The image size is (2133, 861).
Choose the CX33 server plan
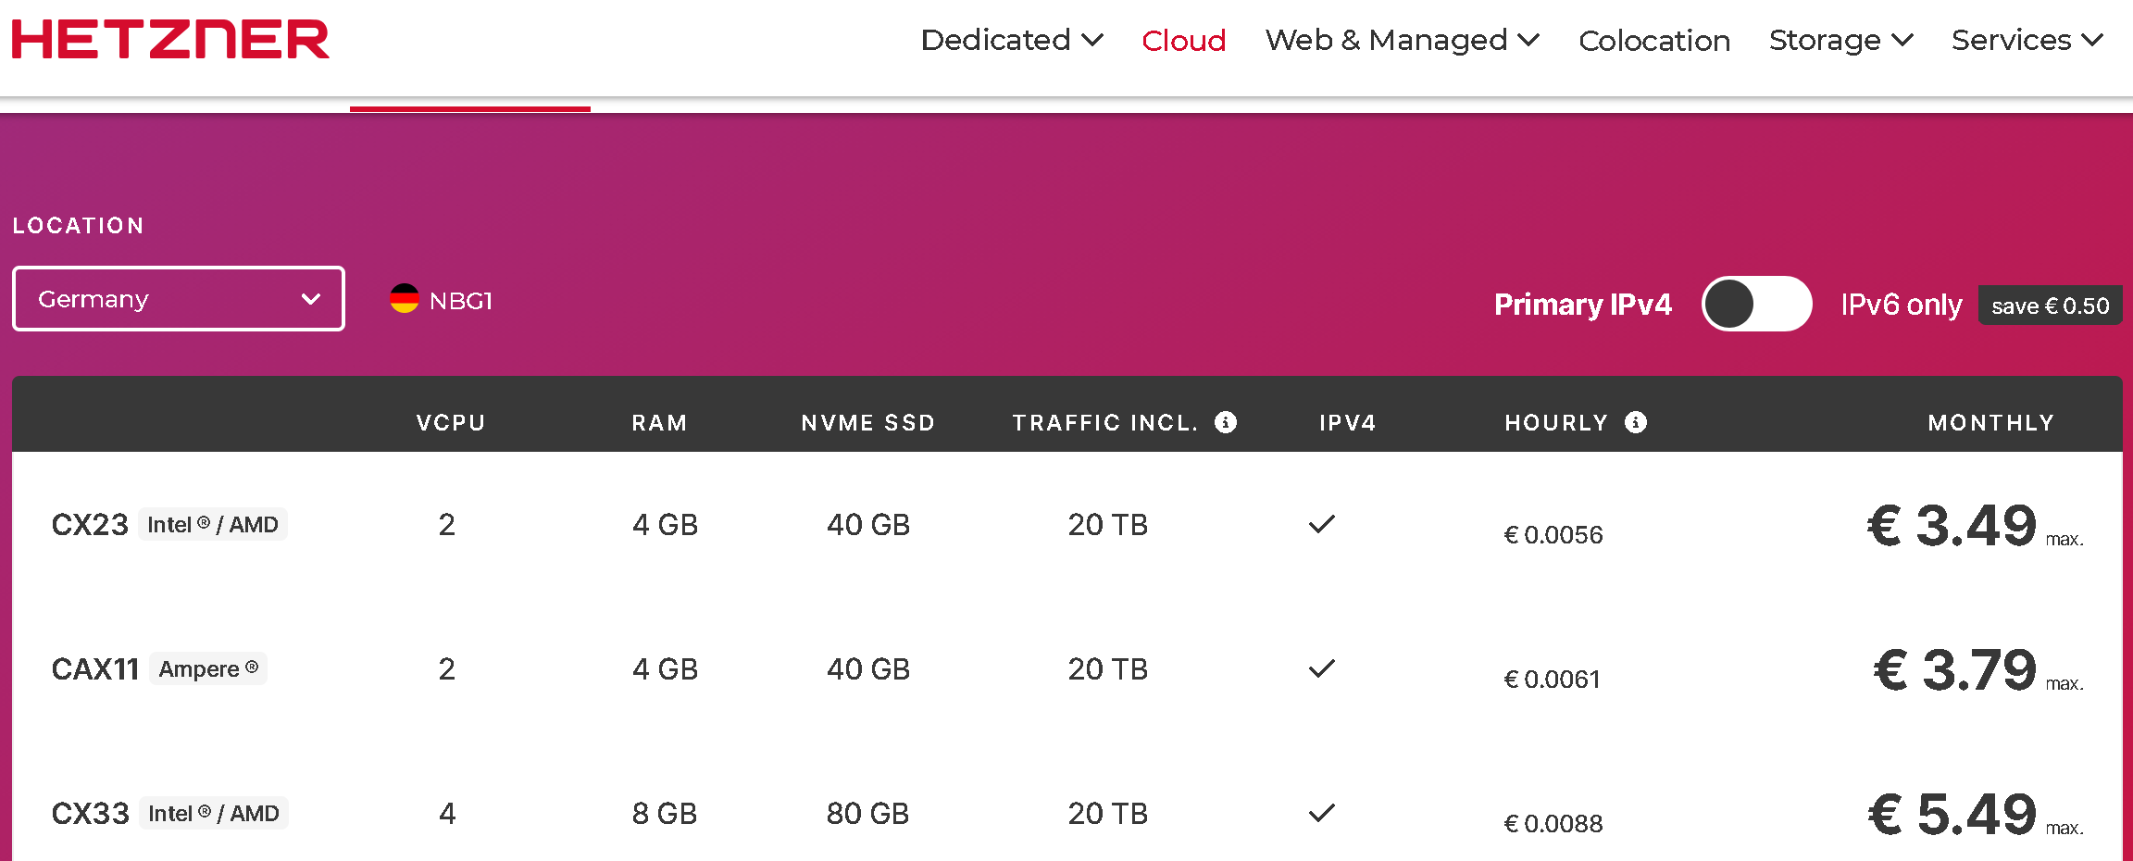click(x=90, y=814)
